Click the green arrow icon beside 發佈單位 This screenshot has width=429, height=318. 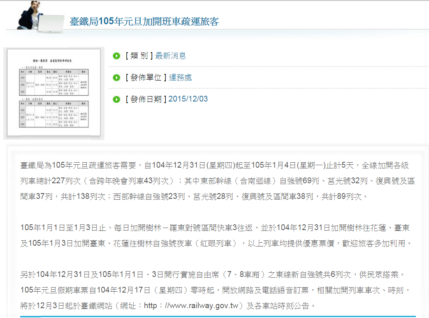116,78
